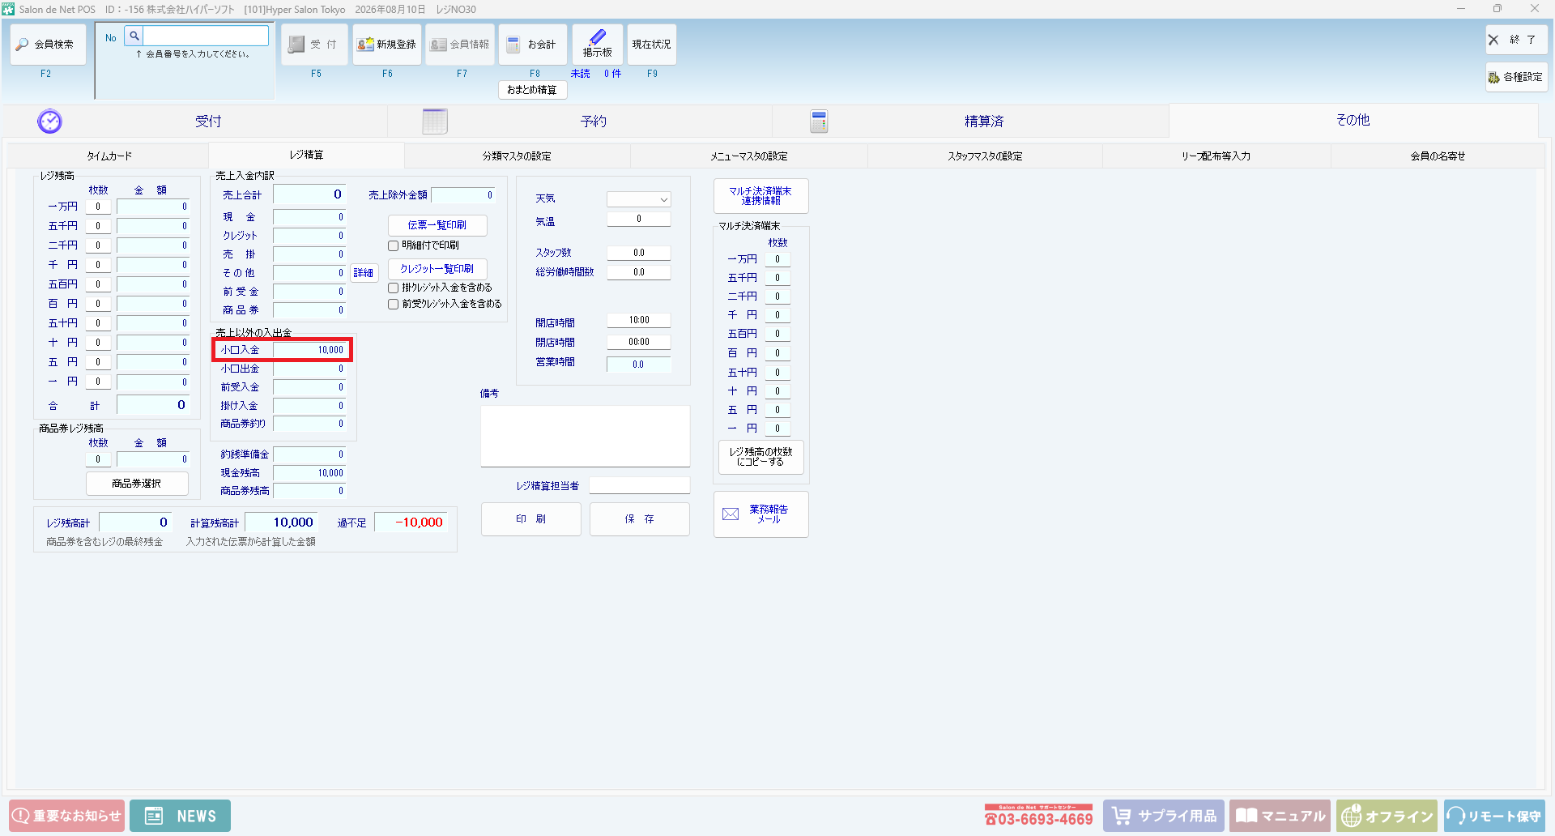Click 一万円 枚数 field in レジ残高
The height and width of the screenshot is (836, 1555).
(x=98, y=207)
